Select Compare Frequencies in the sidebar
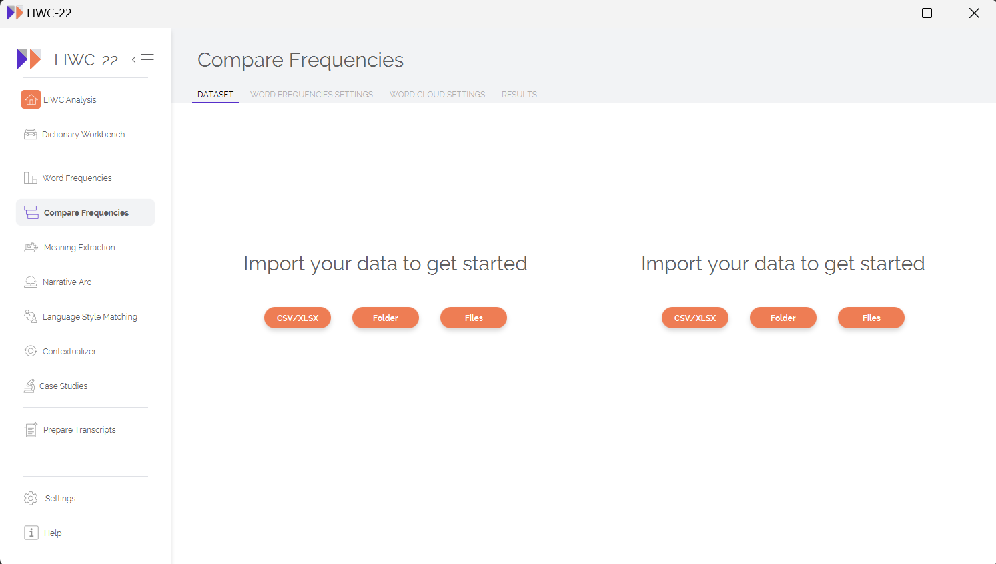996x564 pixels. tap(85, 212)
